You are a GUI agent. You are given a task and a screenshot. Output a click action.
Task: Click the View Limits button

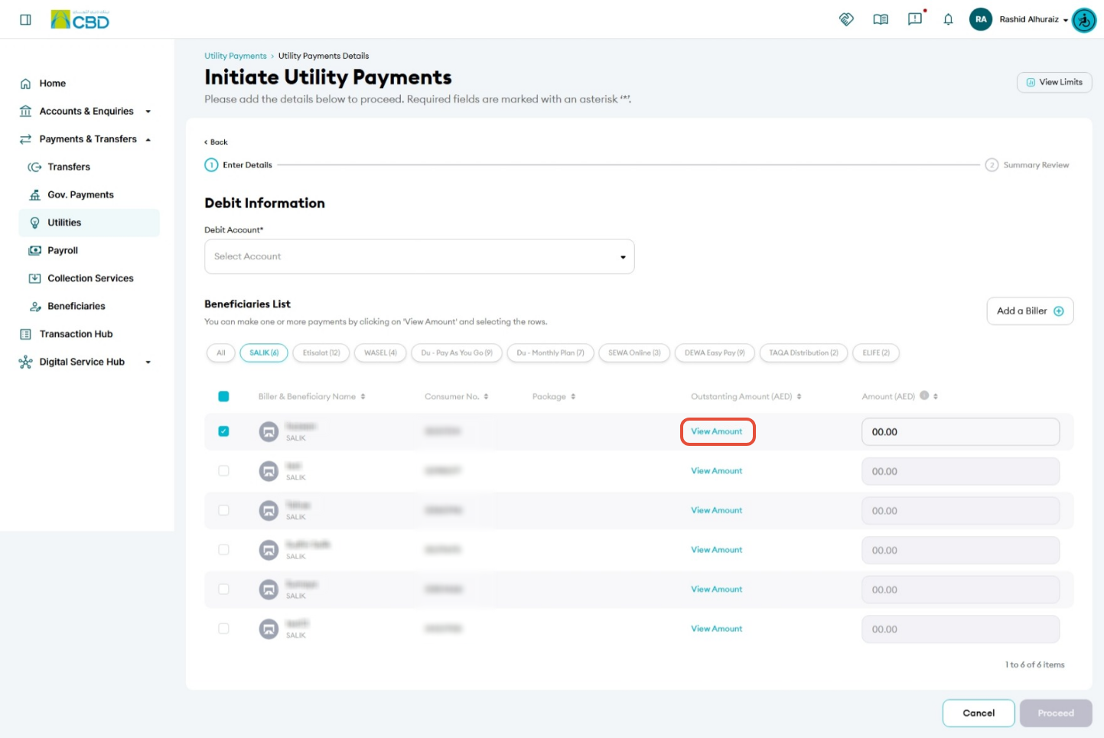[1054, 82]
